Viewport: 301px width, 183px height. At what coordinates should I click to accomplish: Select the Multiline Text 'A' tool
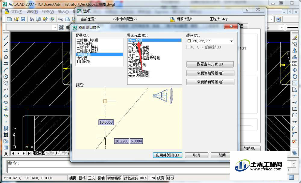[x=6, y=154]
